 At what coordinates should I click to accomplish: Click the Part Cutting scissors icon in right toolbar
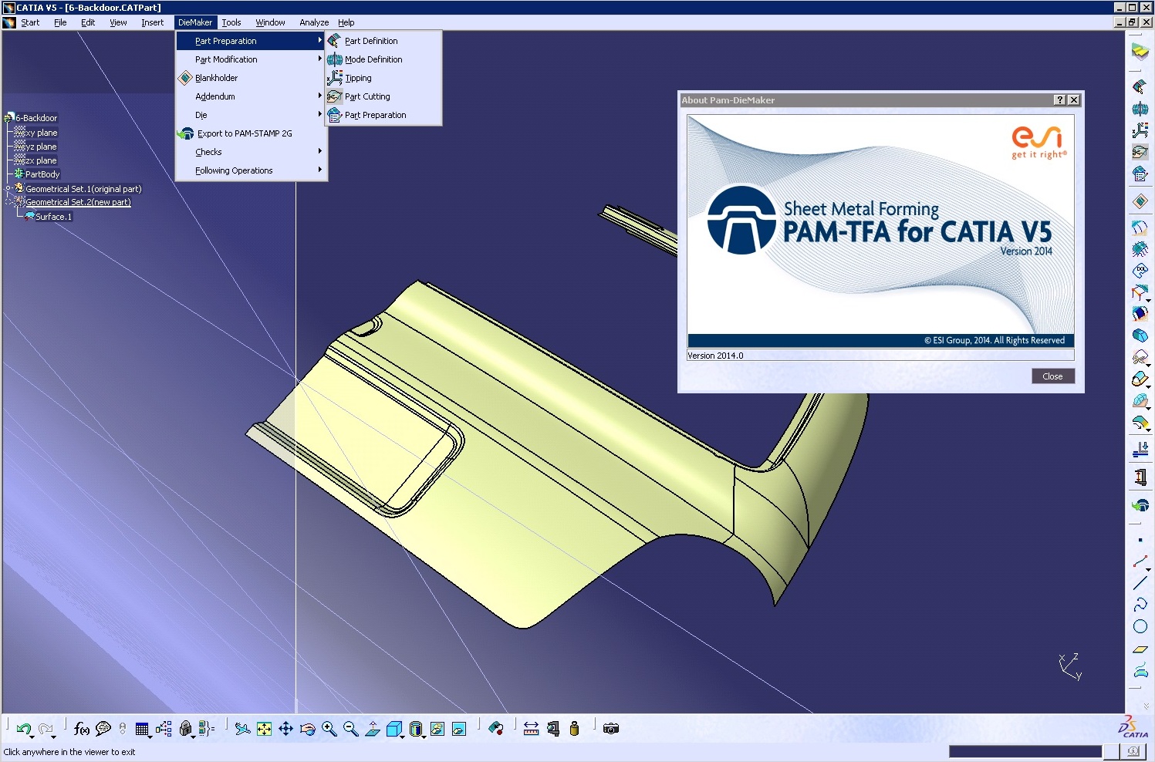(x=1140, y=152)
